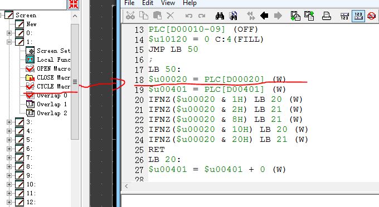Click the Find in files icon
Viewport: 379px width, 207px height.
coord(233,16)
